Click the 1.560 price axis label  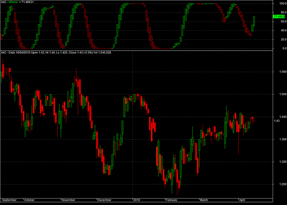tap(283, 72)
